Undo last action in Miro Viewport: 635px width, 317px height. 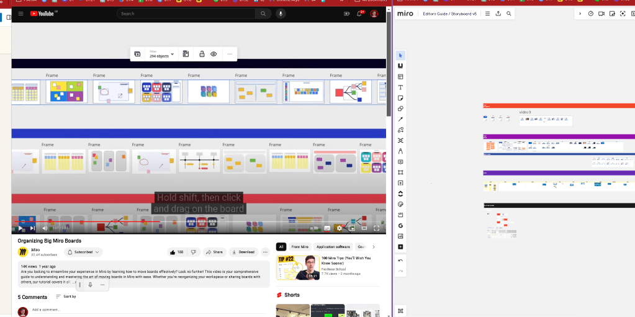pos(400,261)
